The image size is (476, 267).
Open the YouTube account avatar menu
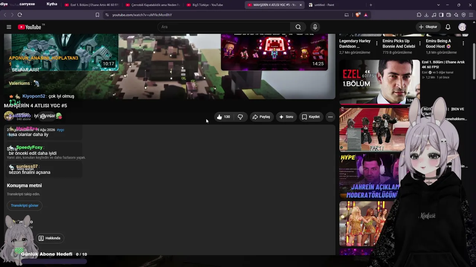point(462,27)
